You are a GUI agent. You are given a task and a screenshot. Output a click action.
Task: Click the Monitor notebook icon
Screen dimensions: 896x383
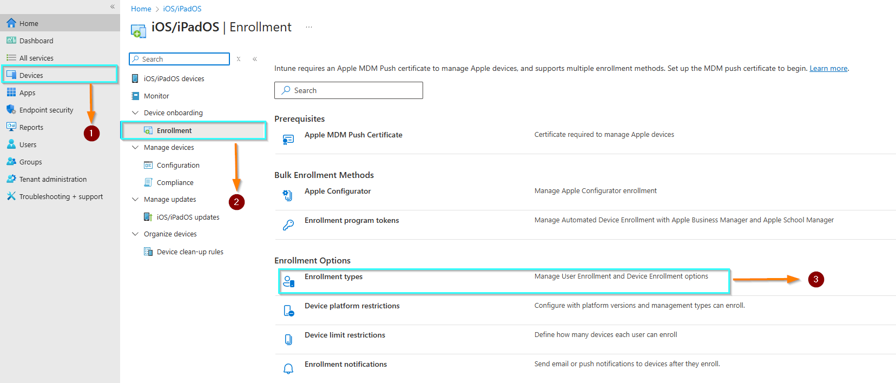pyautogui.click(x=135, y=96)
